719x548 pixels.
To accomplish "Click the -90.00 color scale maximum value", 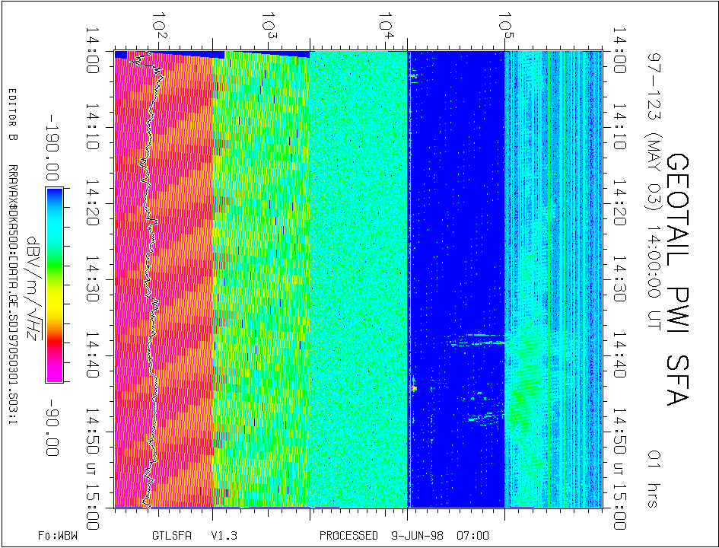I will point(52,428).
